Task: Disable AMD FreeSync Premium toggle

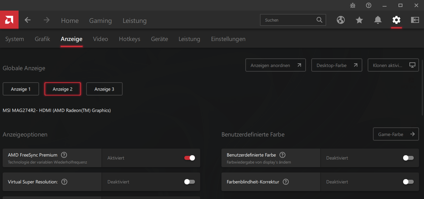Action: [190, 158]
